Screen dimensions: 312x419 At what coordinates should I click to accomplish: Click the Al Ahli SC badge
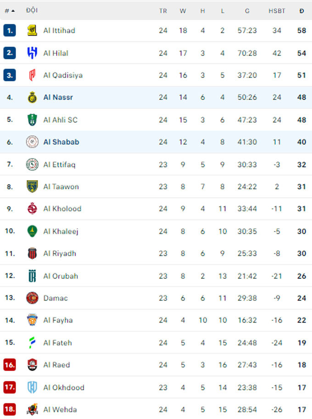pos(32,119)
